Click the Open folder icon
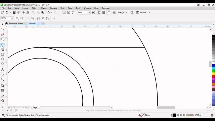215x121 pixels. click(x=7, y=12)
